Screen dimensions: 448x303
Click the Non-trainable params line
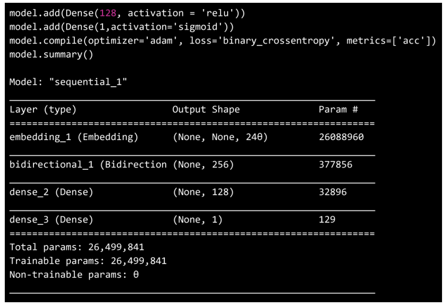coord(74,275)
